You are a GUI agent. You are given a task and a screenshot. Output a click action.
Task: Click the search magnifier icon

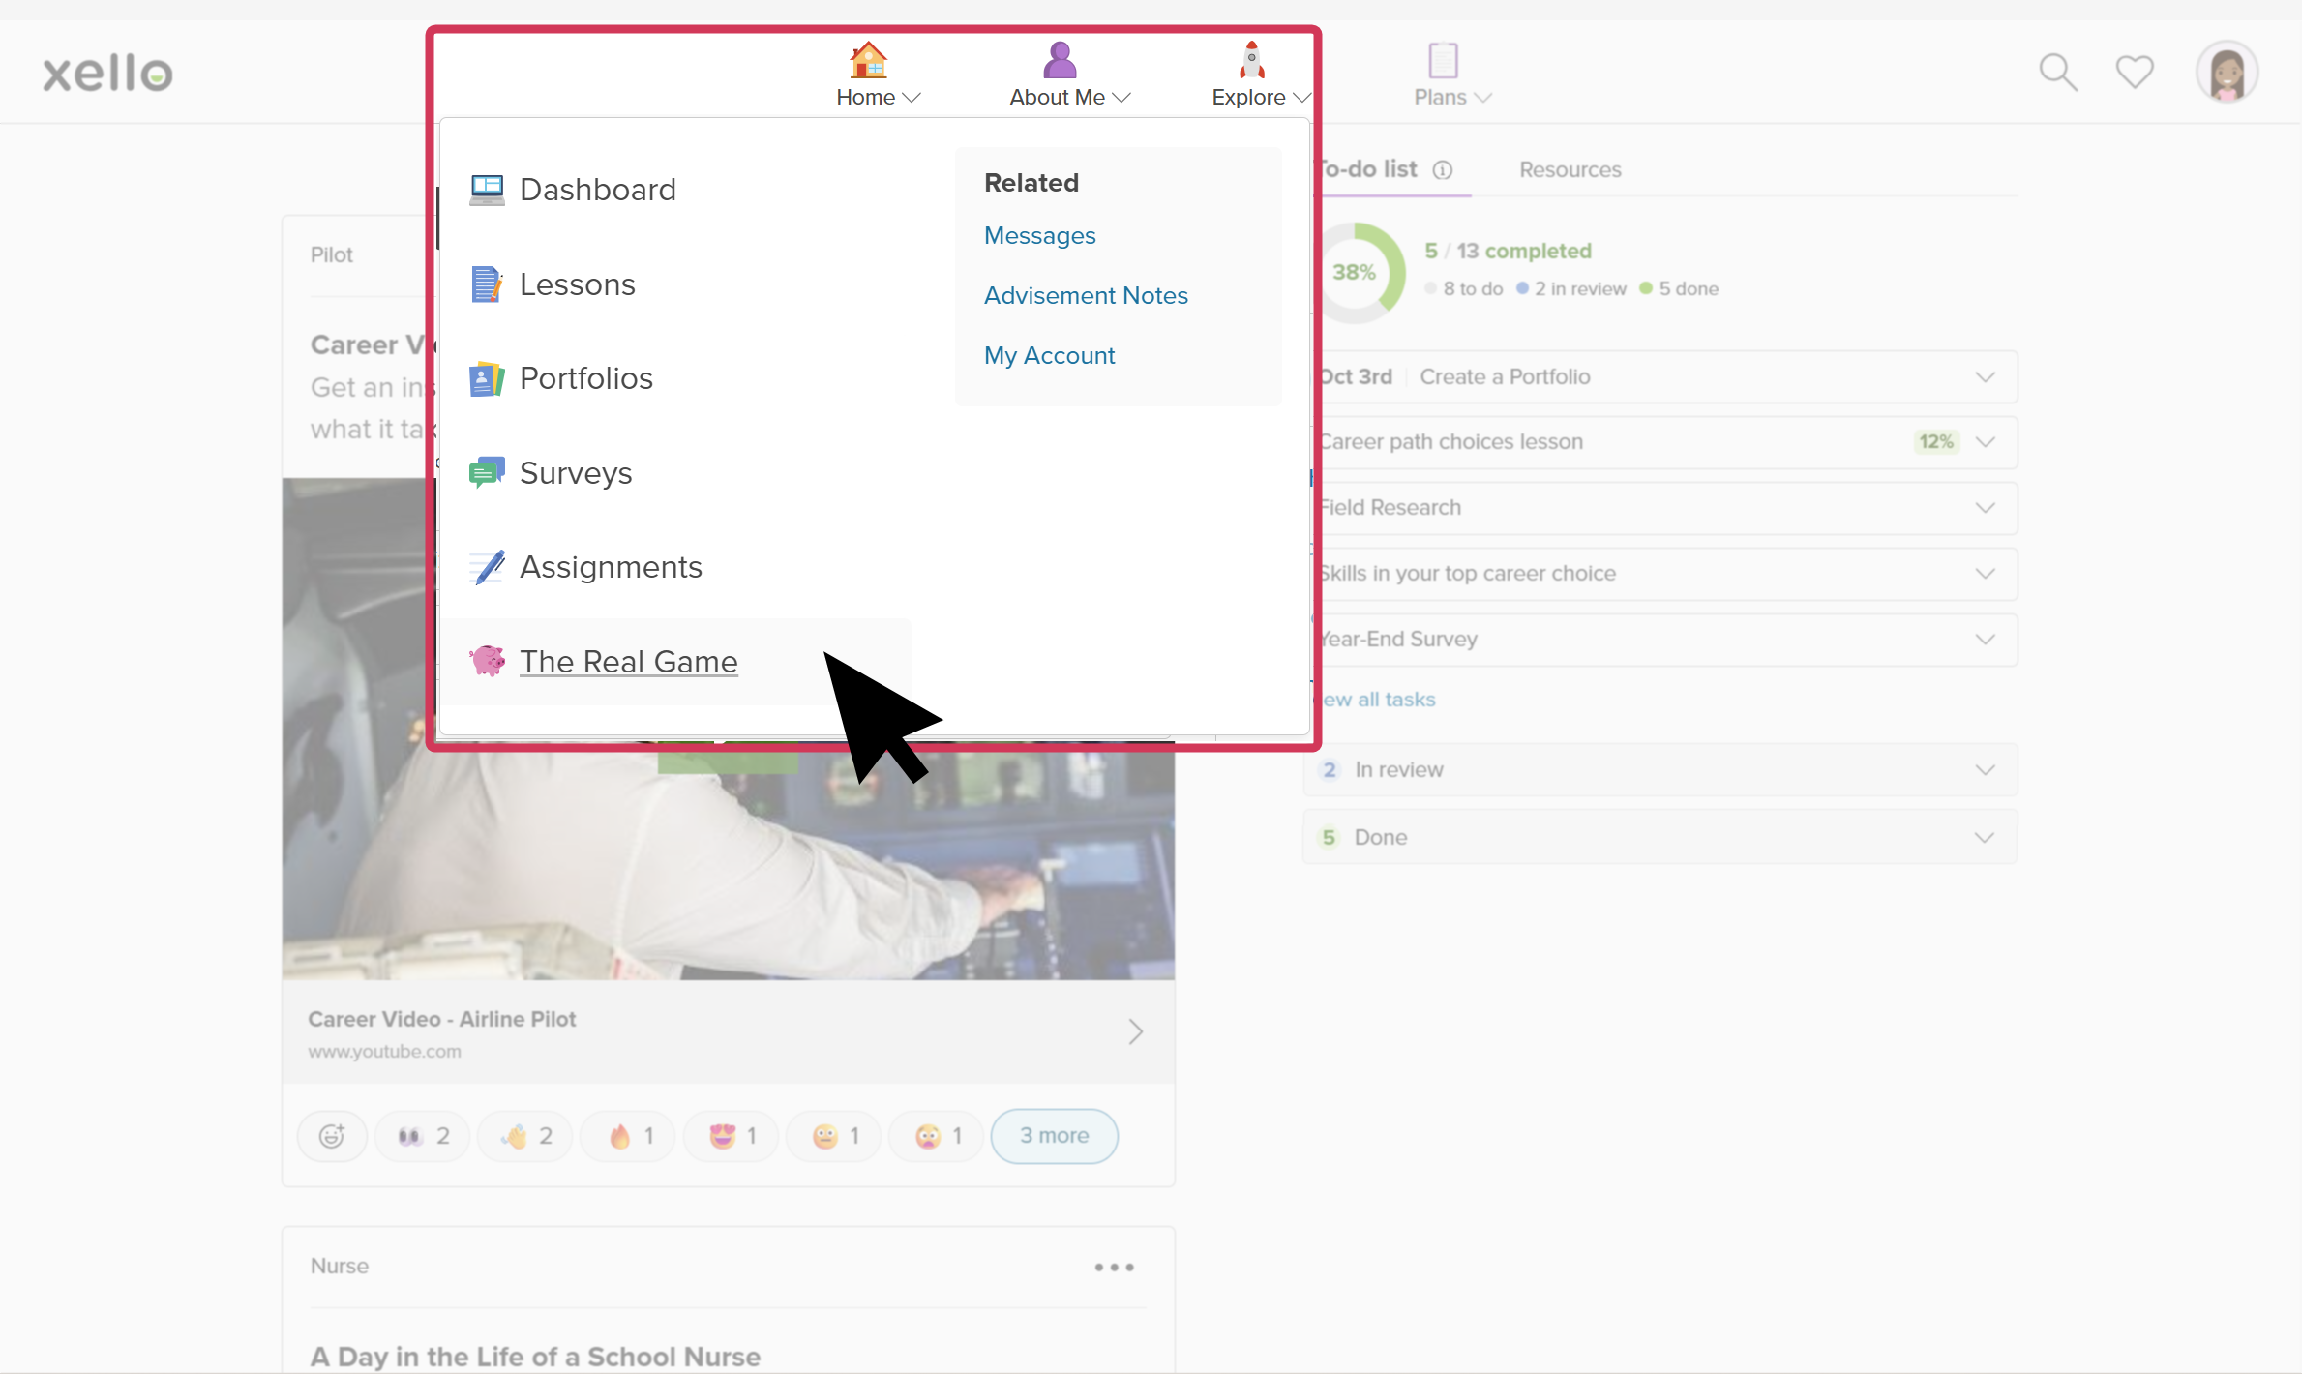pyautogui.click(x=2058, y=73)
